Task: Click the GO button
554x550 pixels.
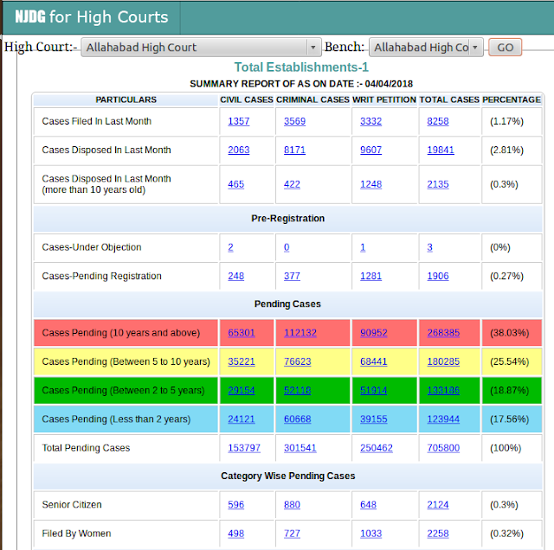Action: (x=505, y=48)
